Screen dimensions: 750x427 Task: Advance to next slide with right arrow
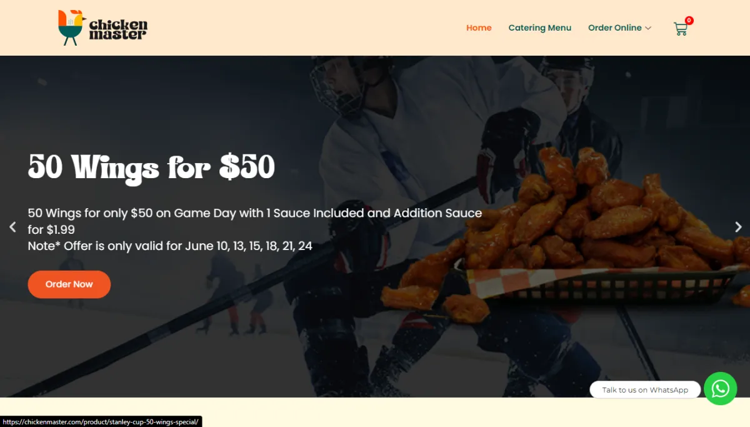pos(738,227)
